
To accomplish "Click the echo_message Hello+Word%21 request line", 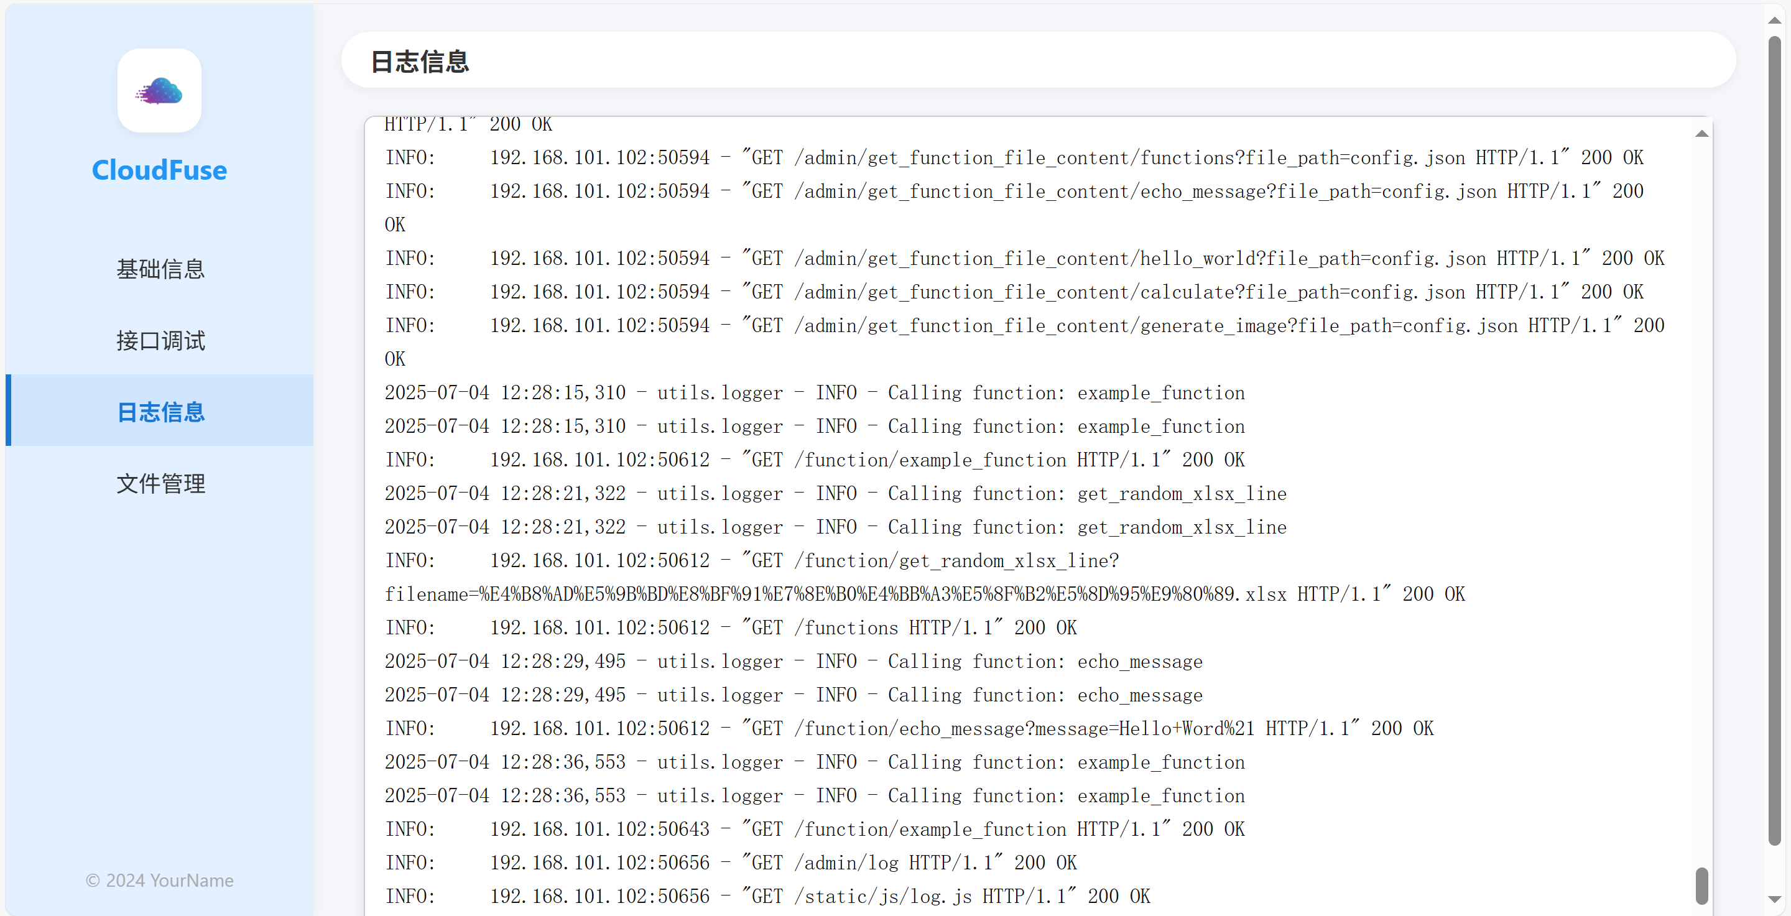I will tap(908, 728).
